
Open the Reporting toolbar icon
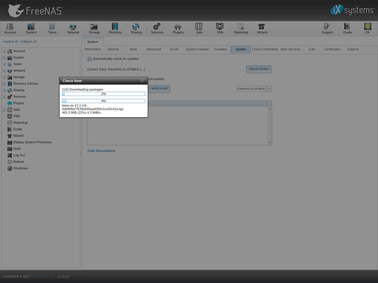click(x=241, y=28)
